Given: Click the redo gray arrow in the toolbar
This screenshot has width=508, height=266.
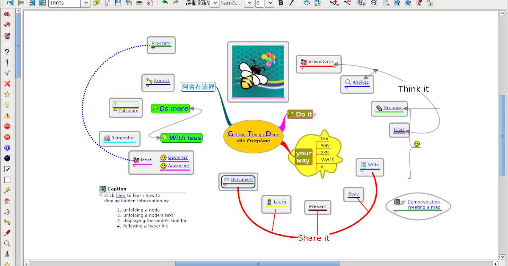Looking at the screenshot, I should [x=176, y=3].
